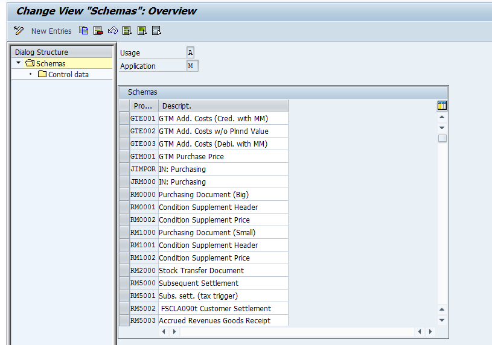
Task: Select row marker for RM5002
Action: click(124, 309)
